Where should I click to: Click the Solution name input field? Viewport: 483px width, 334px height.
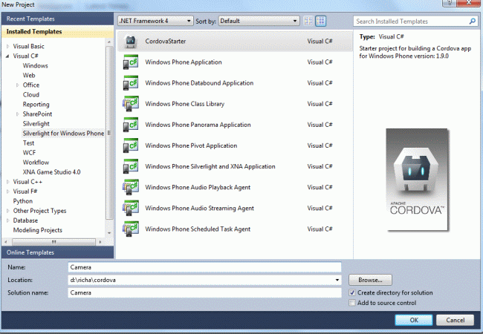pos(204,292)
